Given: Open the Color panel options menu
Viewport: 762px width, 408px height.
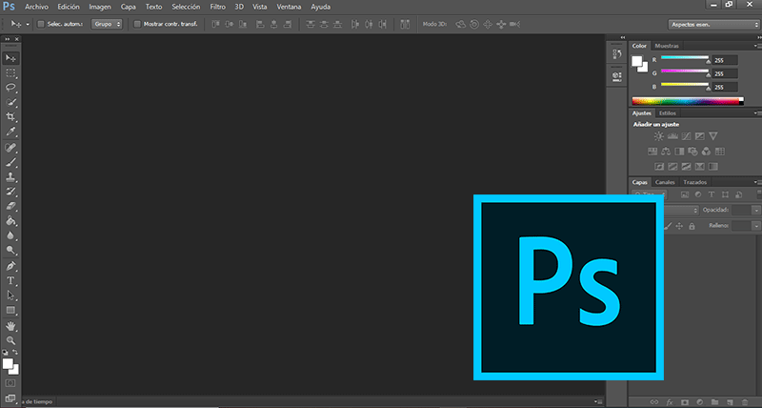Looking at the screenshot, I should coord(757,46).
